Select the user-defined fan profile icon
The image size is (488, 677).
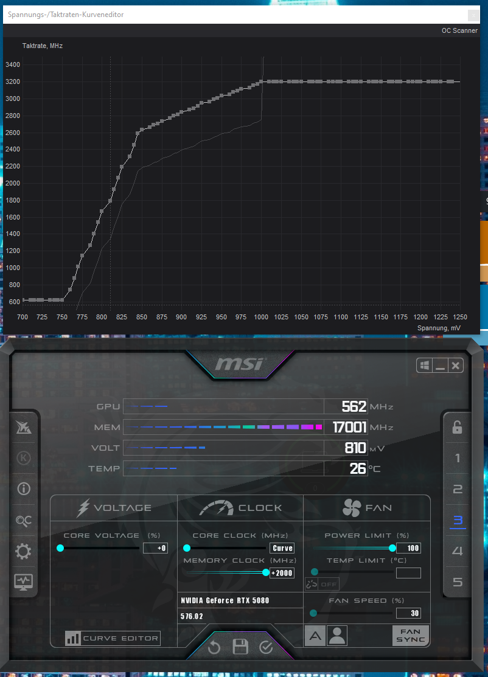337,636
